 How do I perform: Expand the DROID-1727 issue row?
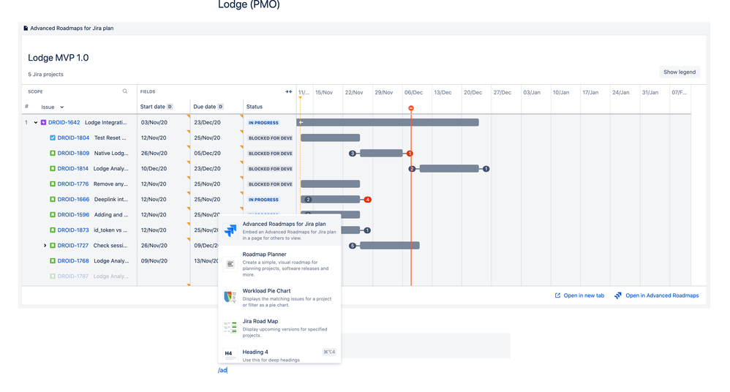tap(45, 245)
